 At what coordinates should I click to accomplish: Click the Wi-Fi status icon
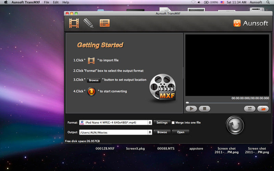point(193,2)
